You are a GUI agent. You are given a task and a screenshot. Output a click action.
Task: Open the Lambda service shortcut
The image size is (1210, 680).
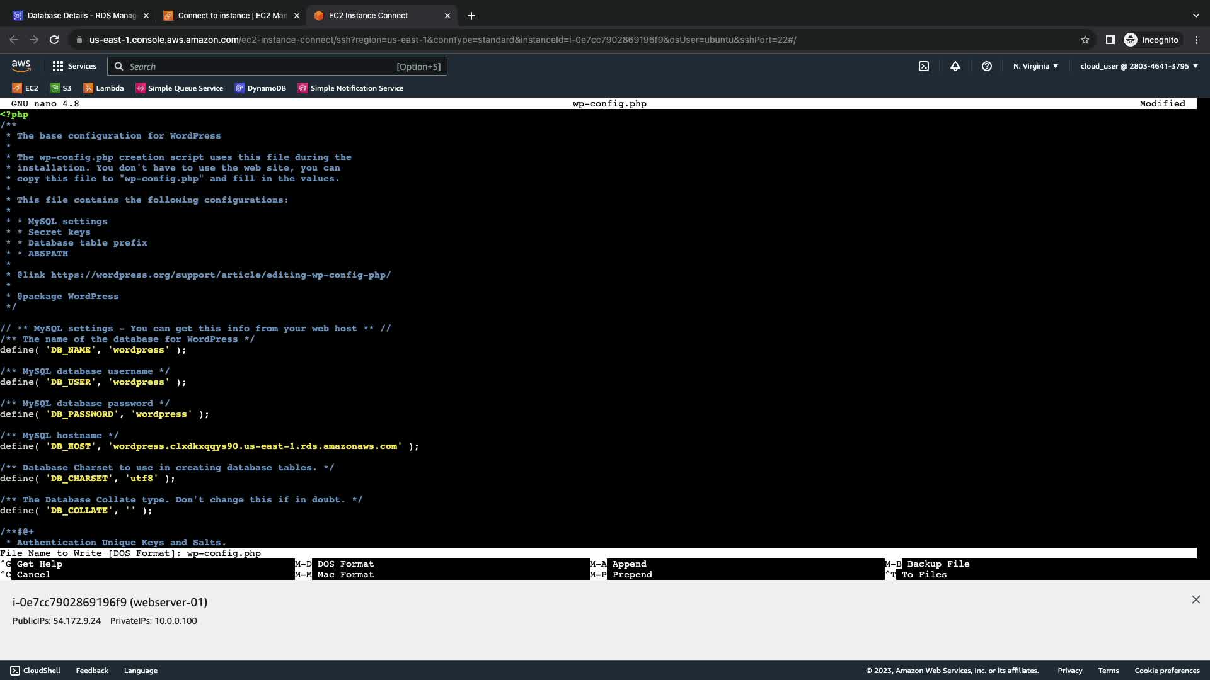103,88
